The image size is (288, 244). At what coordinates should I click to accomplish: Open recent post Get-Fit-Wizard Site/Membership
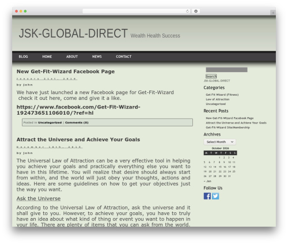228,127
